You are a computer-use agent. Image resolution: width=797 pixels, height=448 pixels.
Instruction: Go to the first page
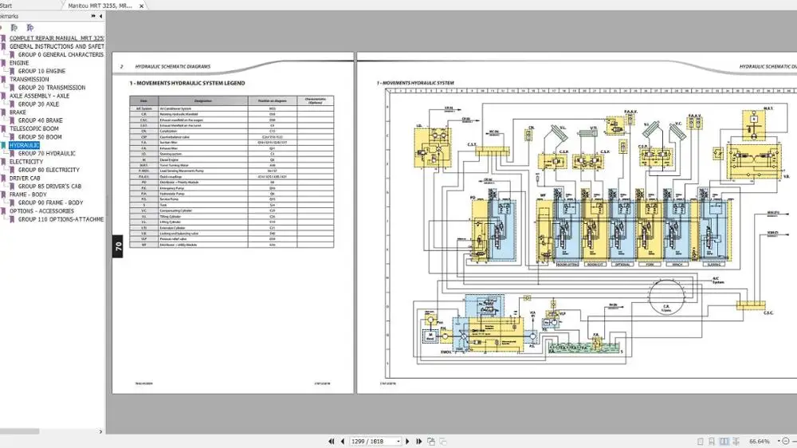coord(332,441)
